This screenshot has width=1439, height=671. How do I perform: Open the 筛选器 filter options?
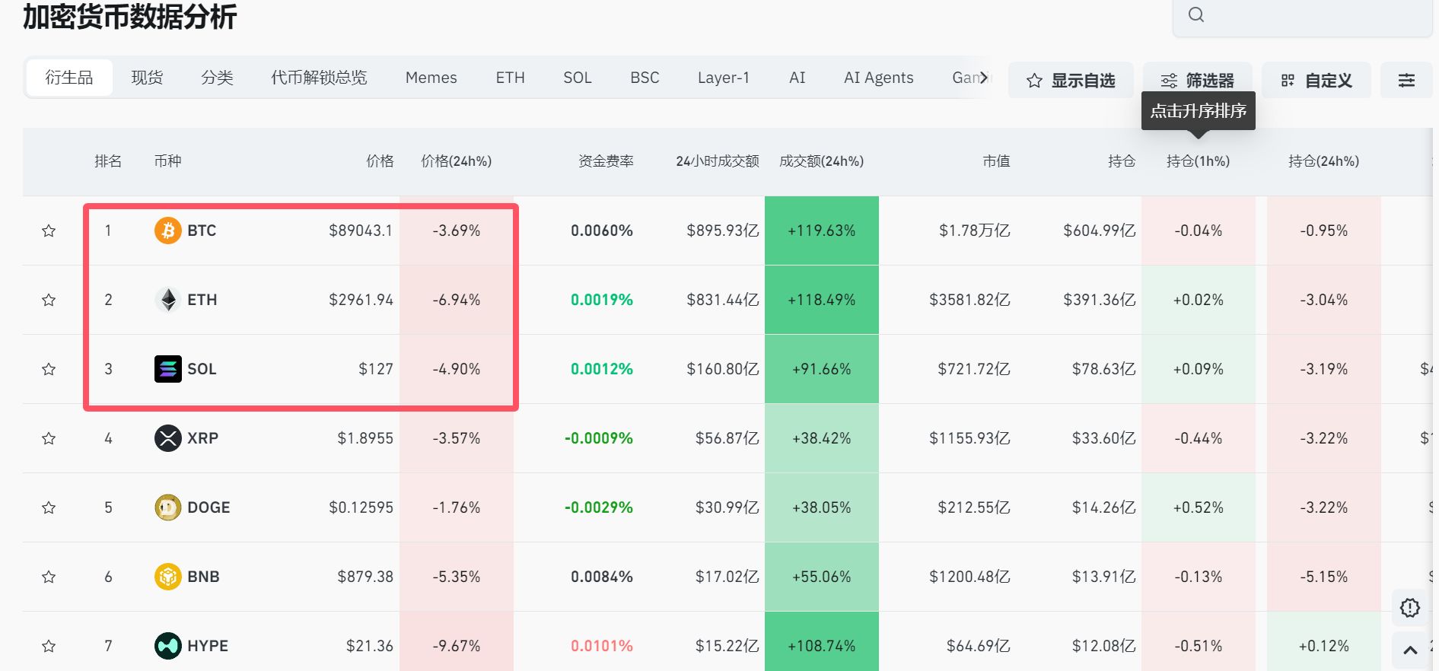[1197, 81]
